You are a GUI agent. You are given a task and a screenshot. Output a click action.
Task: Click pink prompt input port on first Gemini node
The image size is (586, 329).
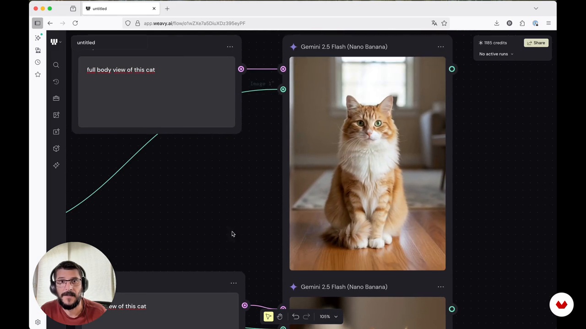(283, 69)
